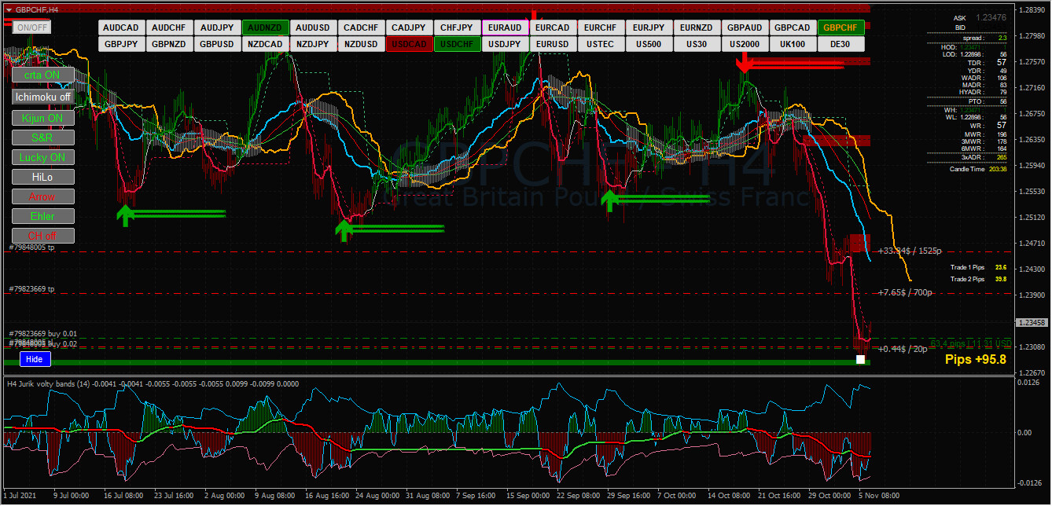Open the GBPCHF,H4 chart title dropdown arrow
1052x506 pixels.
click(7, 9)
